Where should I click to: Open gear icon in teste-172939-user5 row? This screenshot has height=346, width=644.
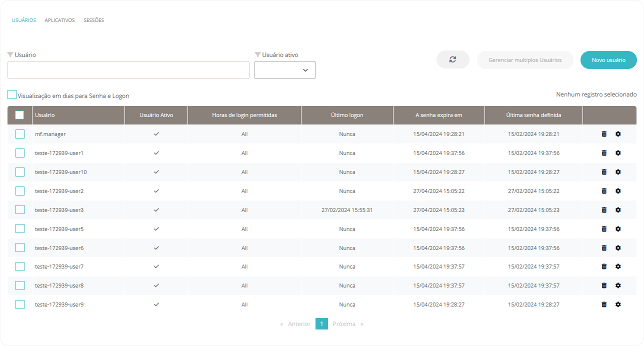pos(618,229)
